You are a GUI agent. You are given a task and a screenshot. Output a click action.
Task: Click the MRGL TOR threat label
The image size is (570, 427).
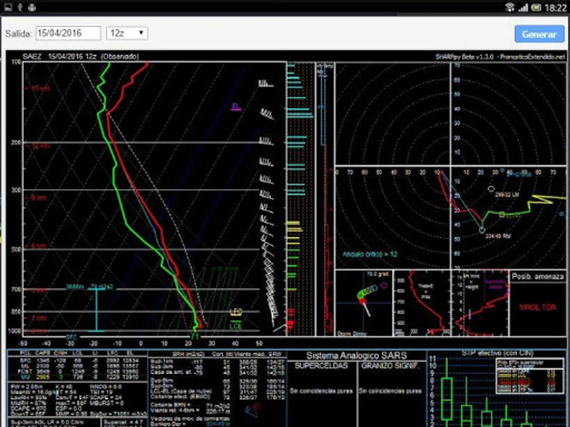click(537, 307)
